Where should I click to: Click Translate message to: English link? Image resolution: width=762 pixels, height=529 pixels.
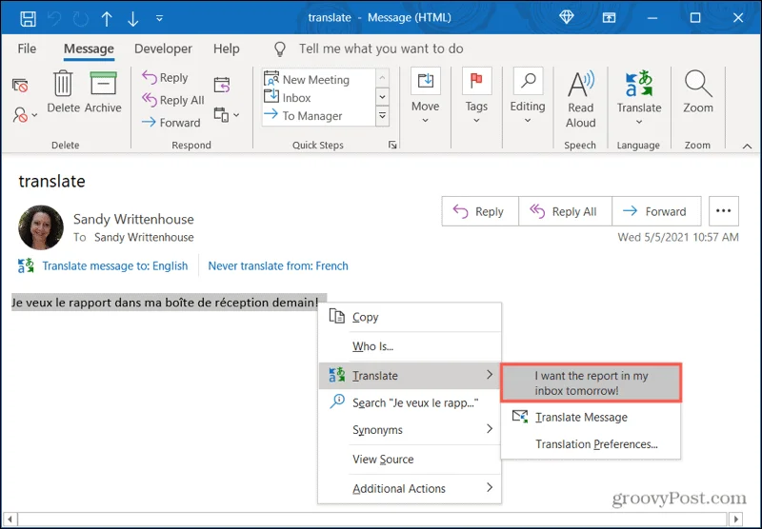(x=115, y=266)
